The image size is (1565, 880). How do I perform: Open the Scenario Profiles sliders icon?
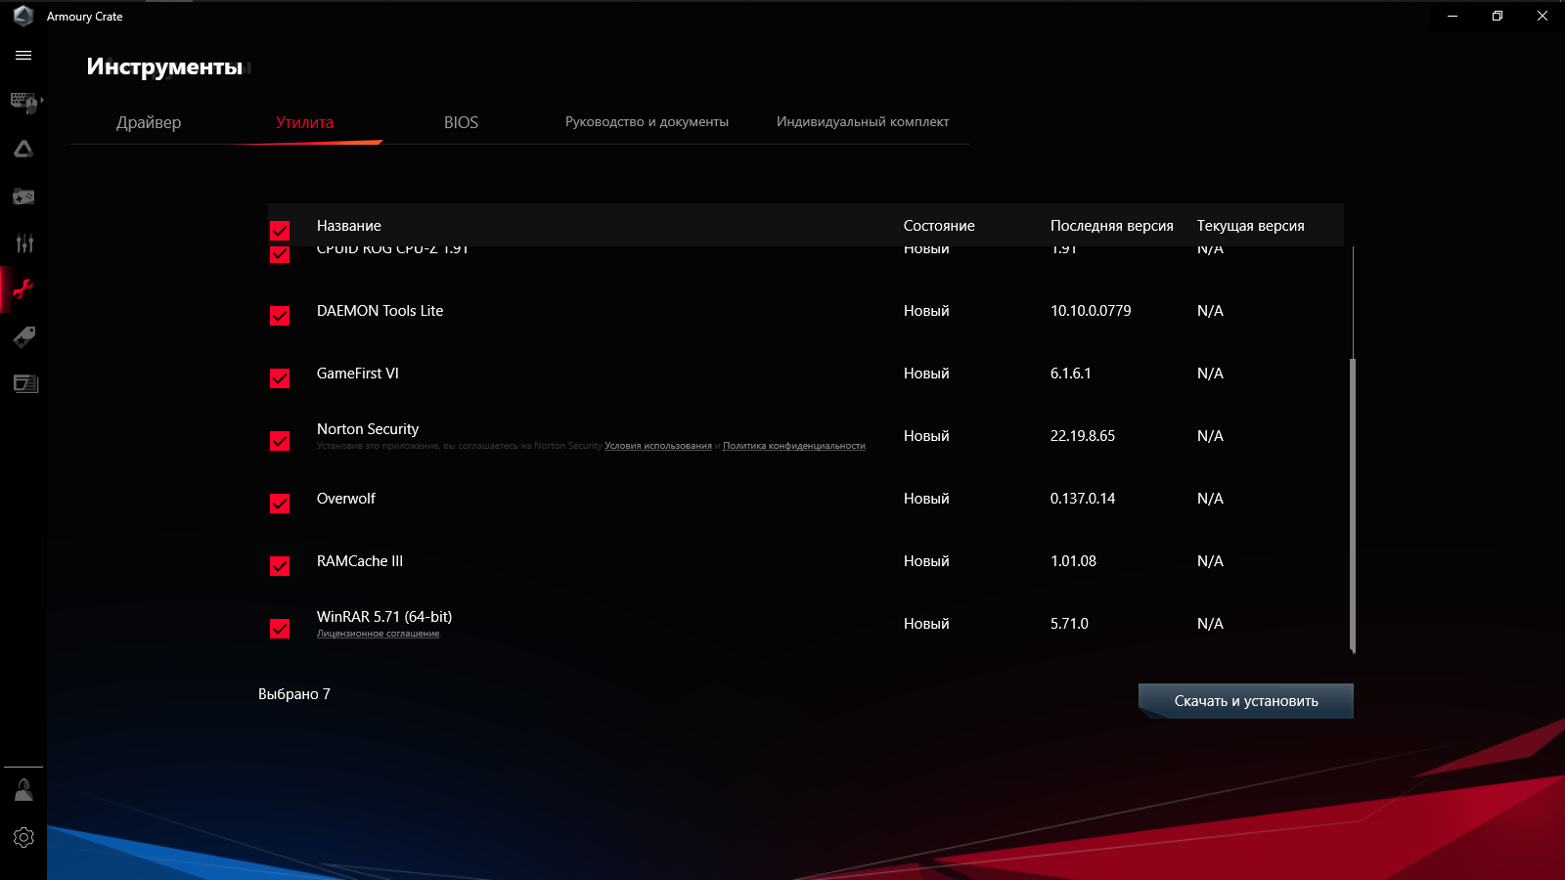[24, 243]
